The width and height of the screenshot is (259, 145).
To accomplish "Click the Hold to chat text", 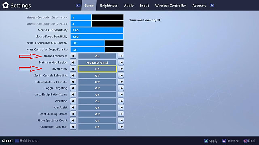I will coord(29,141).
